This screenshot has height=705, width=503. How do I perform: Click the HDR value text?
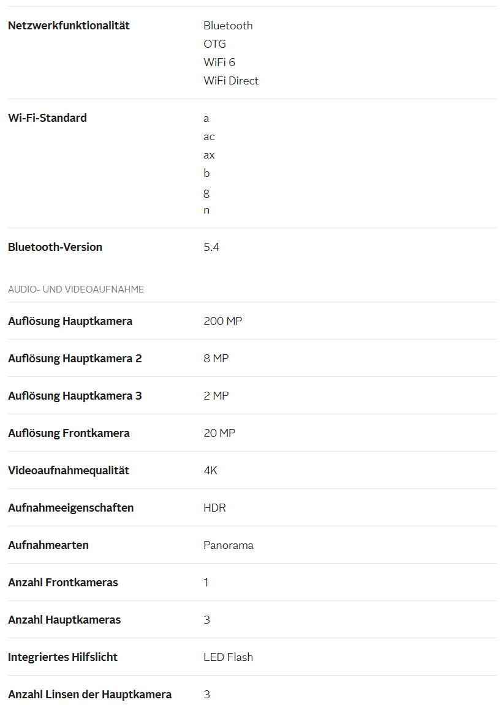(215, 507)
